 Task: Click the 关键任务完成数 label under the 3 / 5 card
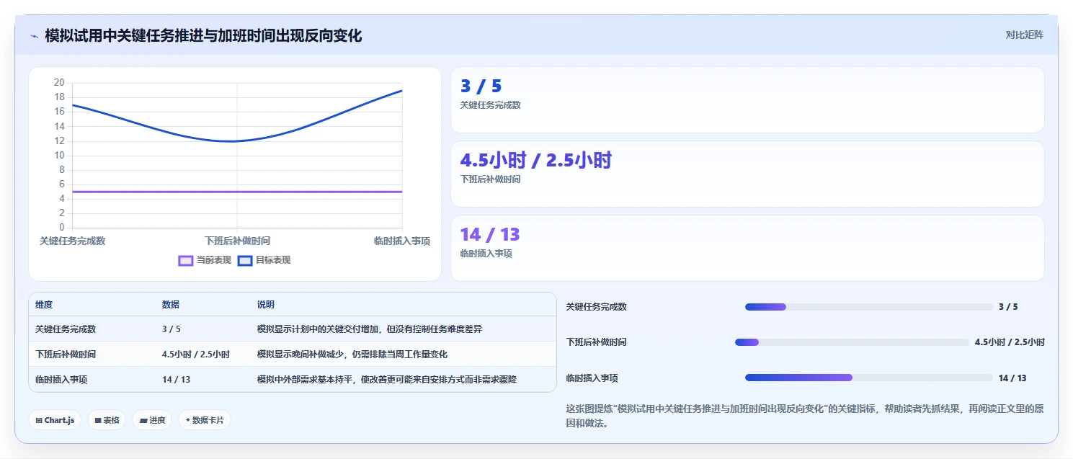[490, 105]
